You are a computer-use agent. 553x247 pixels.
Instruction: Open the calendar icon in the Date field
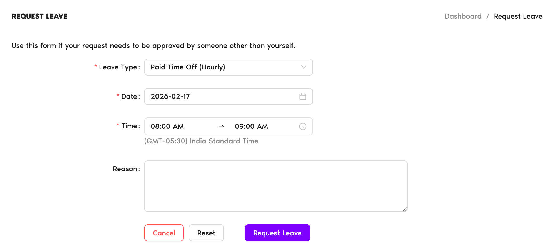point(303,96)
